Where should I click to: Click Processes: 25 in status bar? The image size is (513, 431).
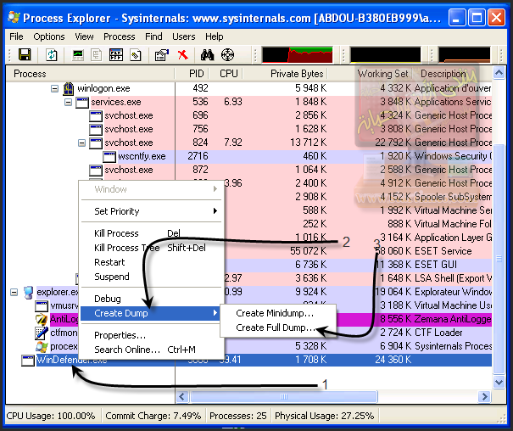(238, 416)
